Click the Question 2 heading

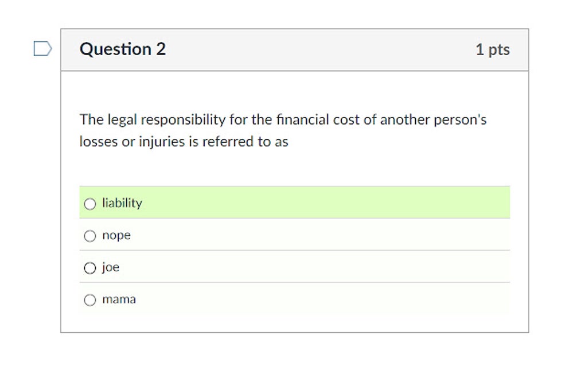(x=123, y=49)
